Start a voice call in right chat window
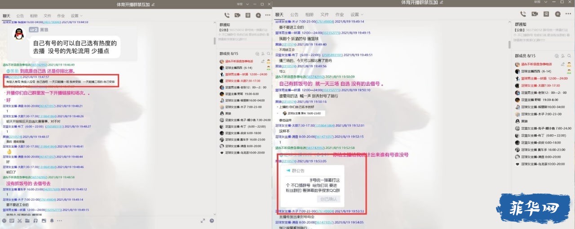This screenshot has height=229, width=575. click(523, 14)
